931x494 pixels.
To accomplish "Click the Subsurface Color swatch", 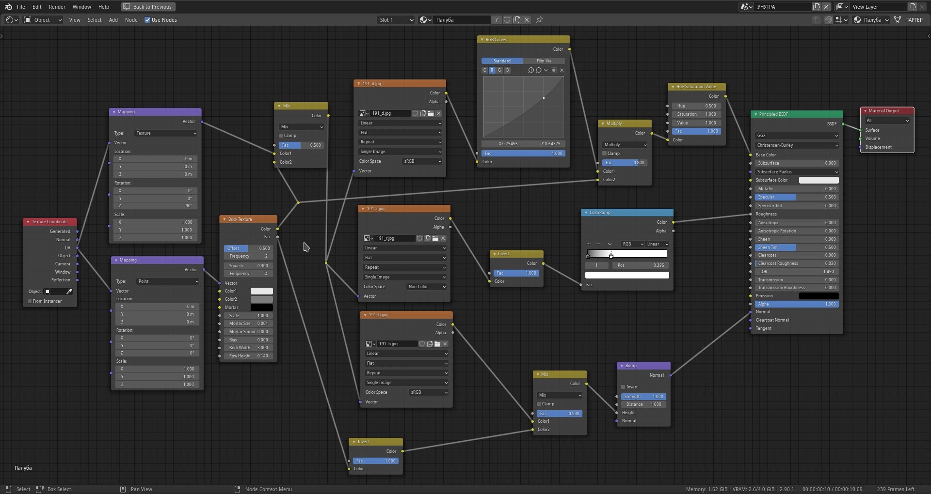I will [x=818, y=180].
